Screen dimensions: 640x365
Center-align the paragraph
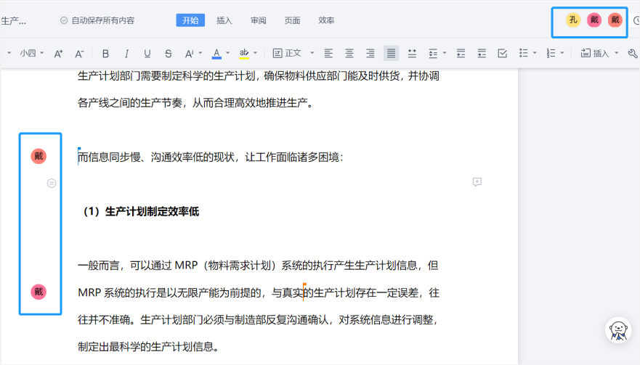click(x=349, y=54)
